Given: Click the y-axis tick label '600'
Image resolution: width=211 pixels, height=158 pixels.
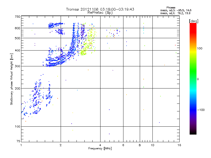Looking at the screenshot, I should 17,28.
